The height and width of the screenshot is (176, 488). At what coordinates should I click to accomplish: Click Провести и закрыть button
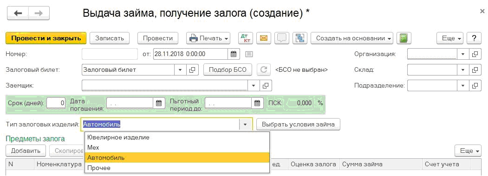click(x=46, y=38)
